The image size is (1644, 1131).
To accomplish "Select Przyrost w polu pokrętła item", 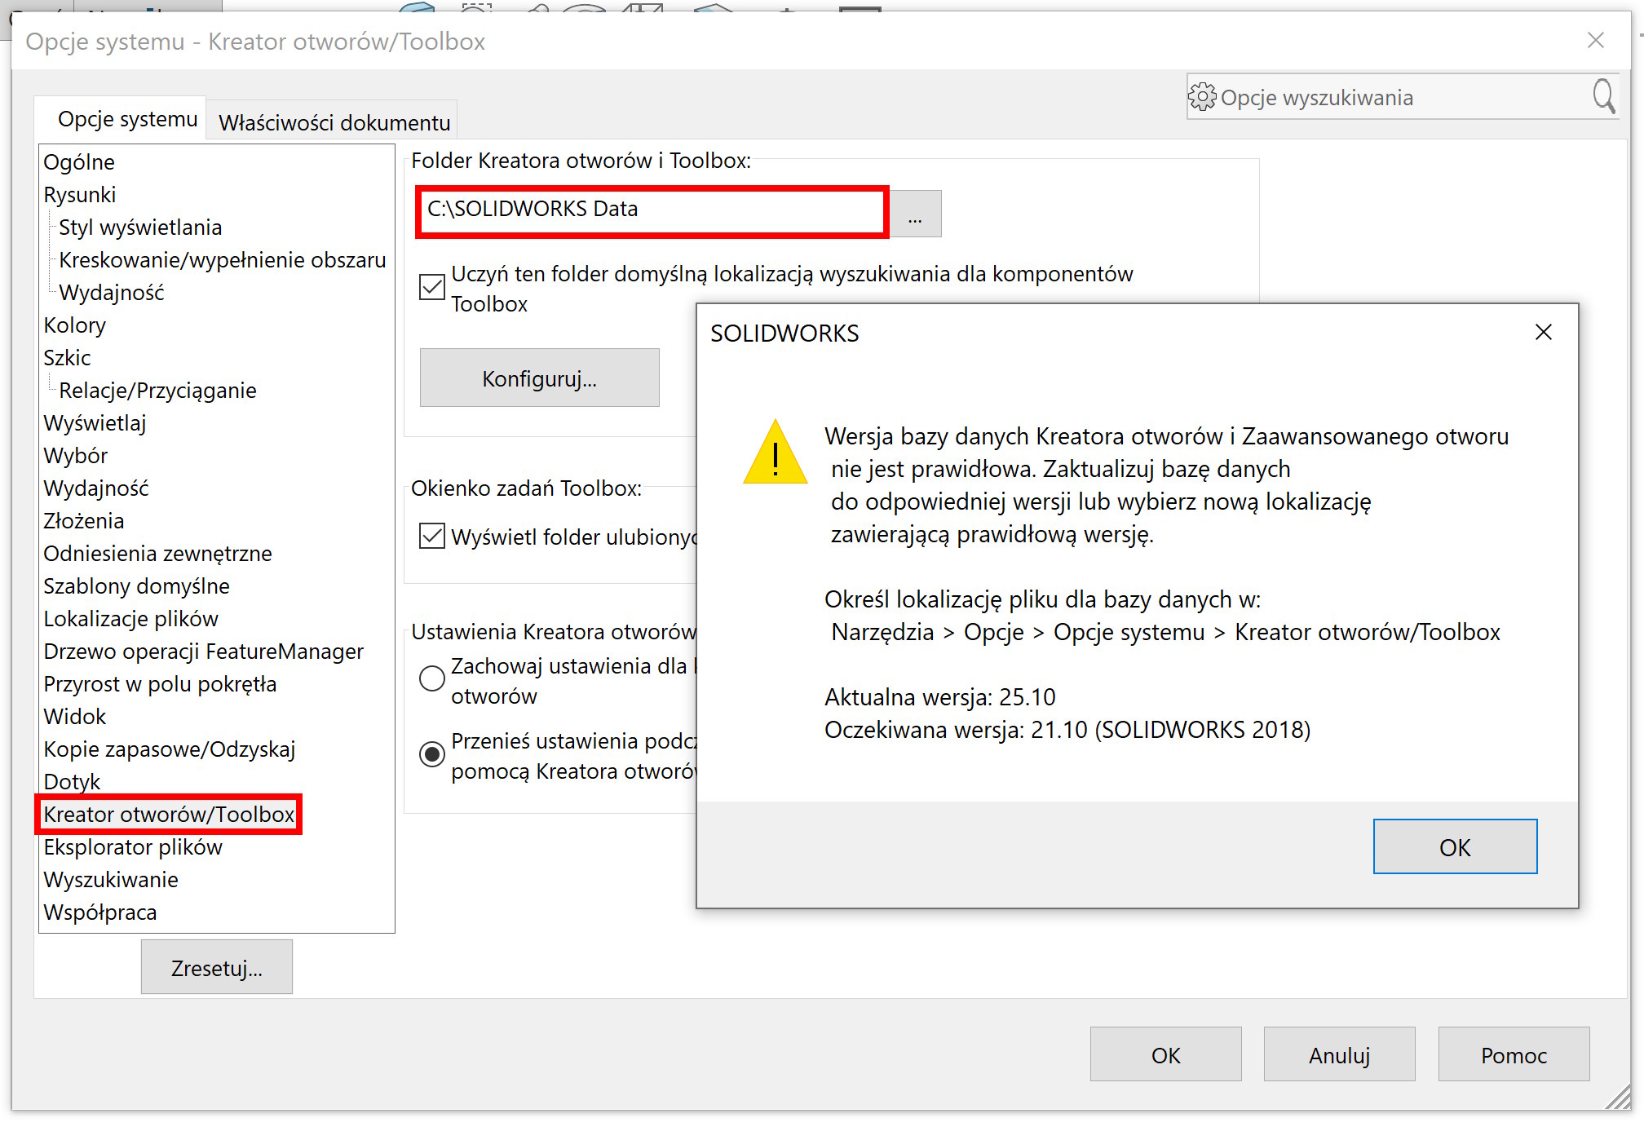I will coord(161,684).
